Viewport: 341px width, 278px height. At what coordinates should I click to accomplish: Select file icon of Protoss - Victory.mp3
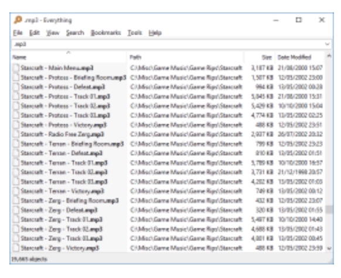tap(16, 125)
